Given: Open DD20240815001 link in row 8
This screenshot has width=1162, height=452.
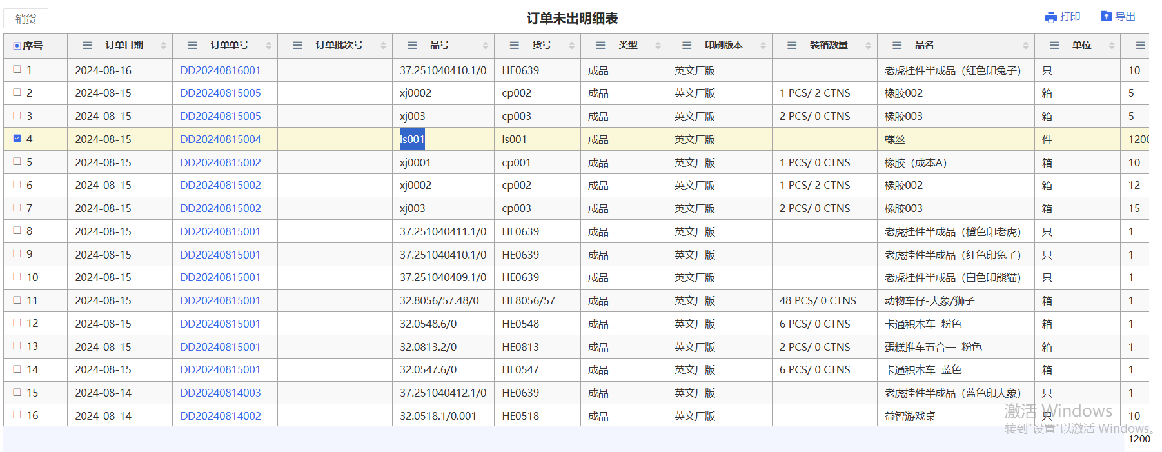Looking at the screenshot, I should [x=221, y=231].
